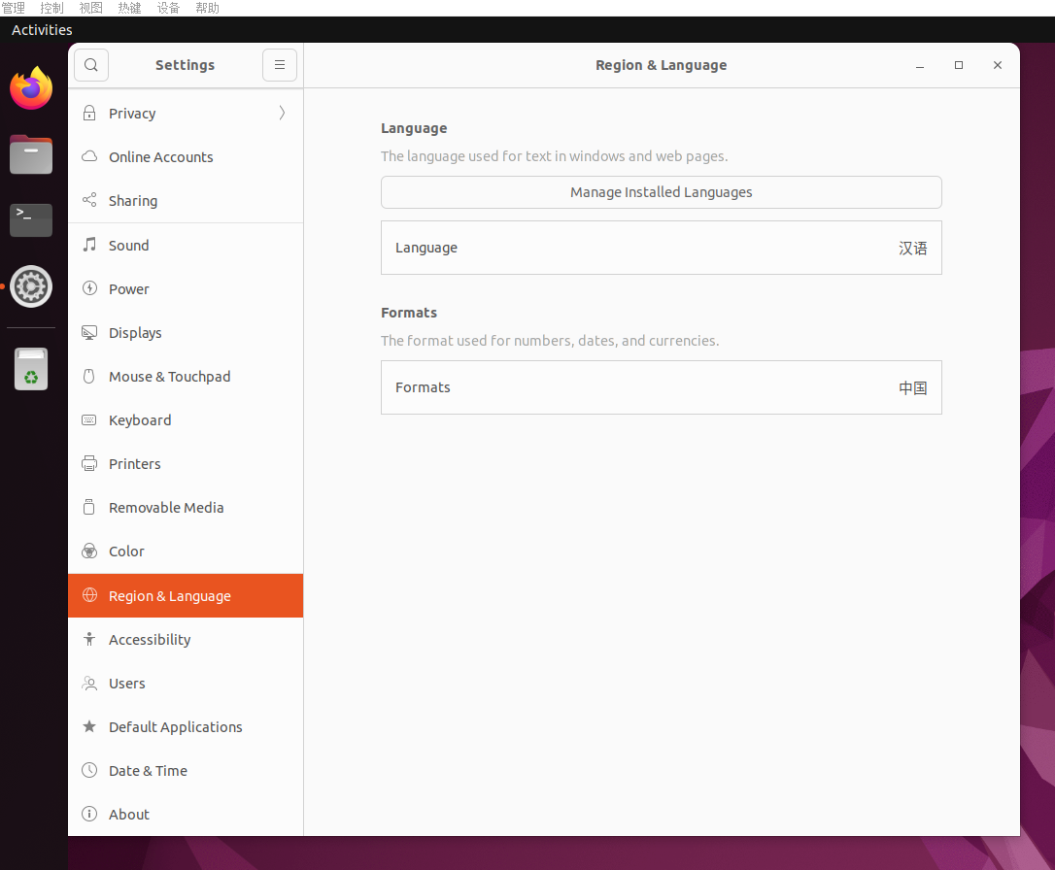1055x870 pixels.
Task: Launch Terminal from the dock
Action: (30, 220)
